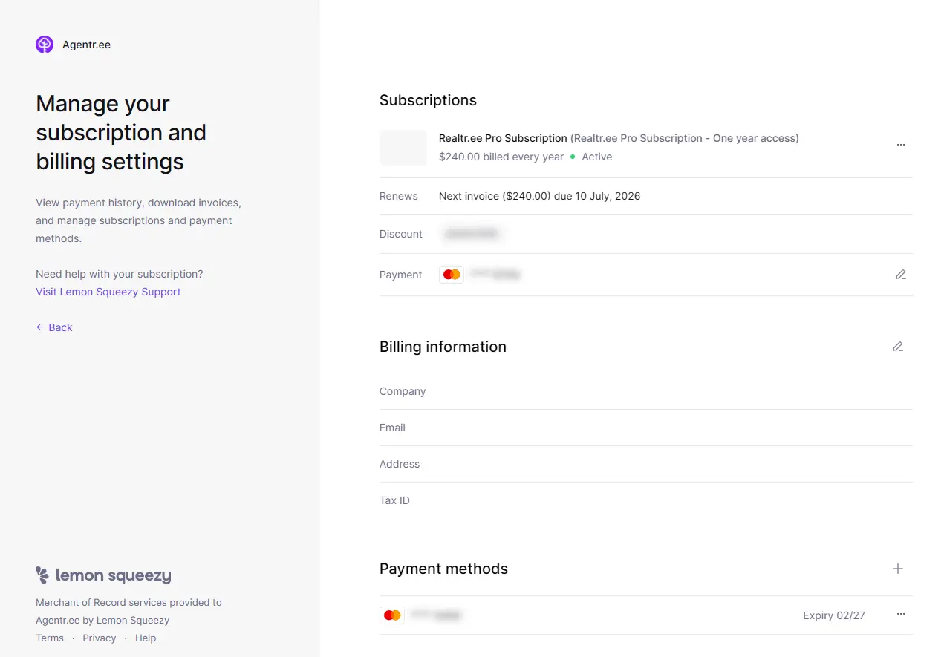Click the pencil icon beside Billing information
The width and height of the screenshot is (944, 657).
(x=898, y=347)
